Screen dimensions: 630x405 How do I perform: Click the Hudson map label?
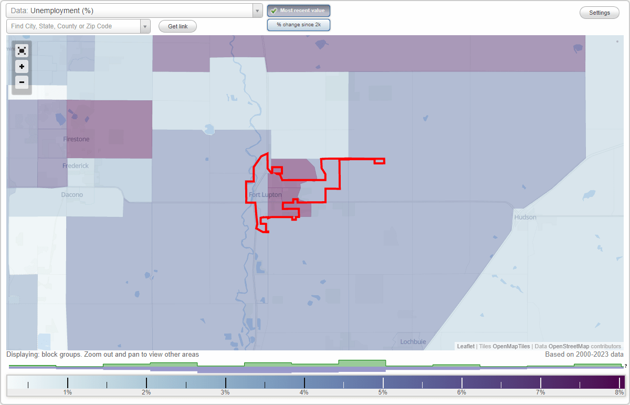pyautogui.click(x=526, y=217)
